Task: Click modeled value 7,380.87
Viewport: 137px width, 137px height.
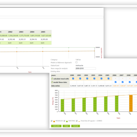Action: pos(122,86)
